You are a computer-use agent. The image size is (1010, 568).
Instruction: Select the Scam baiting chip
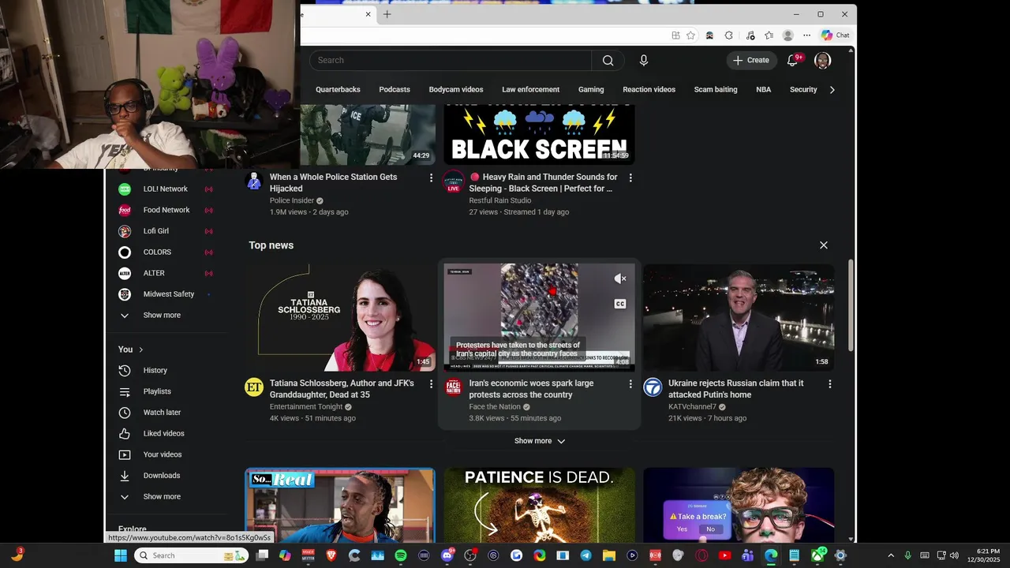pyautogui.click(x=716, y=90)
